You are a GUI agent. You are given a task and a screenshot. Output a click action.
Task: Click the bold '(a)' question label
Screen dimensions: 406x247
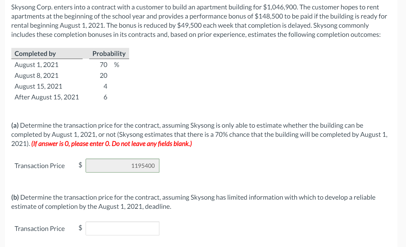15,125
